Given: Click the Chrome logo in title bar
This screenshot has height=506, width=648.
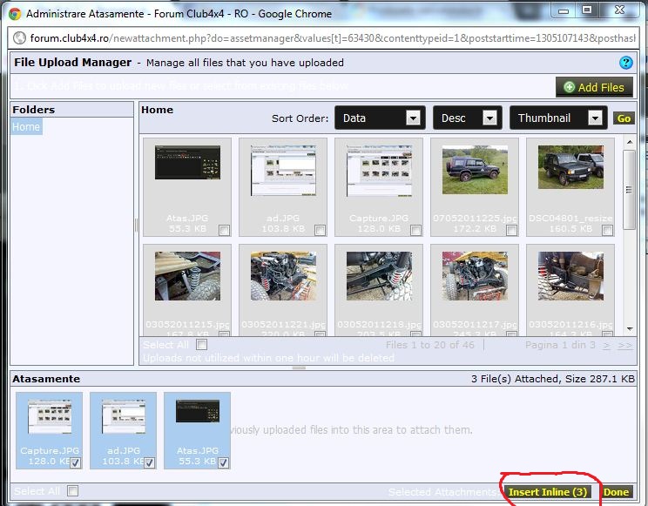Looking at the screenshot, I should click(x=16, y=14).
